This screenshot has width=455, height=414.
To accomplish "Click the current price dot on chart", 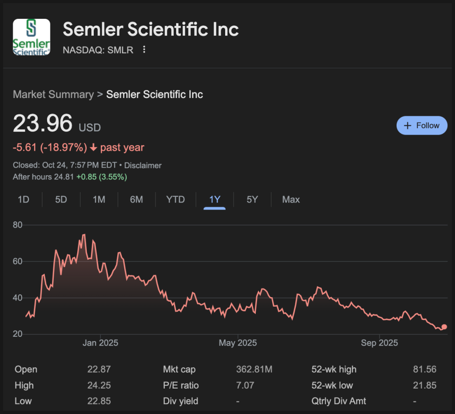I will click(x=444, y=327).
